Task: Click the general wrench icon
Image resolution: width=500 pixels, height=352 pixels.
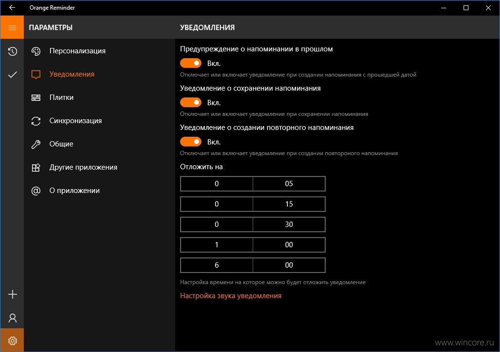Action: [x=36, y=144]
